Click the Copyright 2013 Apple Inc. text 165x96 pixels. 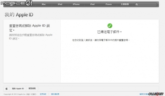coord(20,94)
